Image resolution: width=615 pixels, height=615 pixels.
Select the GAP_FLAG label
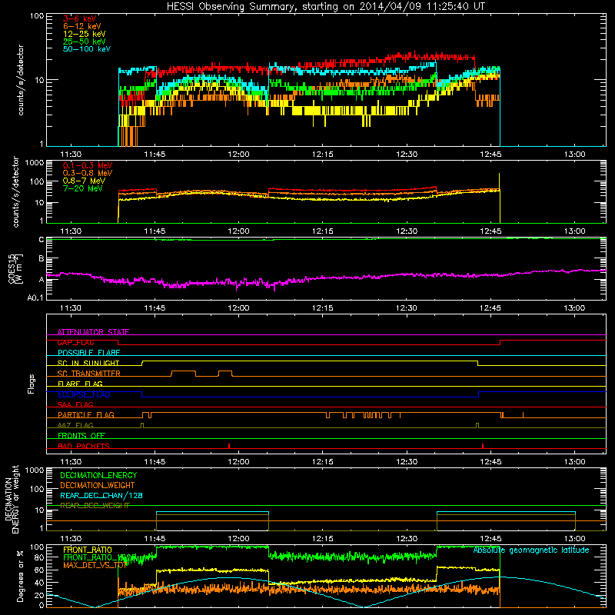[75, 342]
